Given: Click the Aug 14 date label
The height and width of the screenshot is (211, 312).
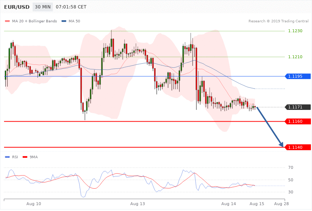Looking at the screenshot, I should [228, 204].
